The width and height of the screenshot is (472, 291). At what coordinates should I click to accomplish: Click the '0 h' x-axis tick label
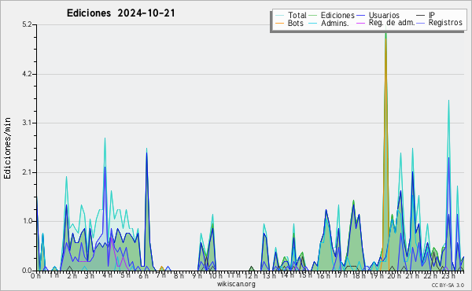point(36,276)
